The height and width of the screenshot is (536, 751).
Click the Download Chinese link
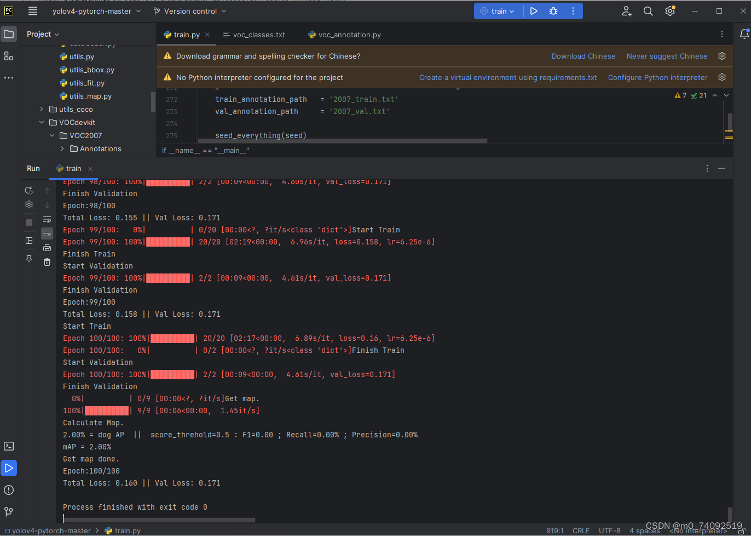point(584,56)
